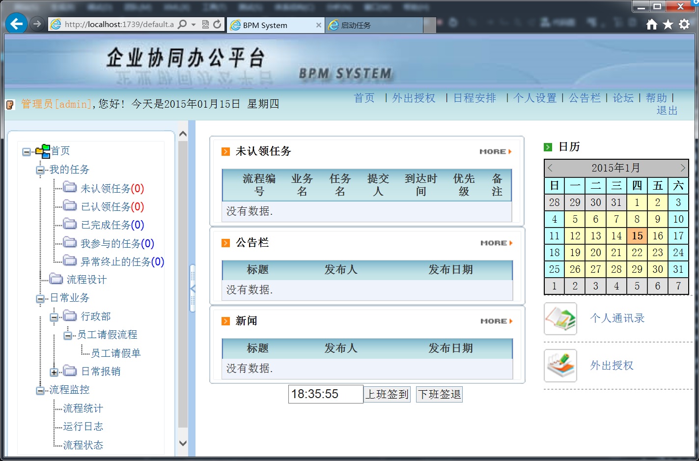Select January 16 in the calendar
The height and width of the screenshot is (461, 699).
click(657, 236)
